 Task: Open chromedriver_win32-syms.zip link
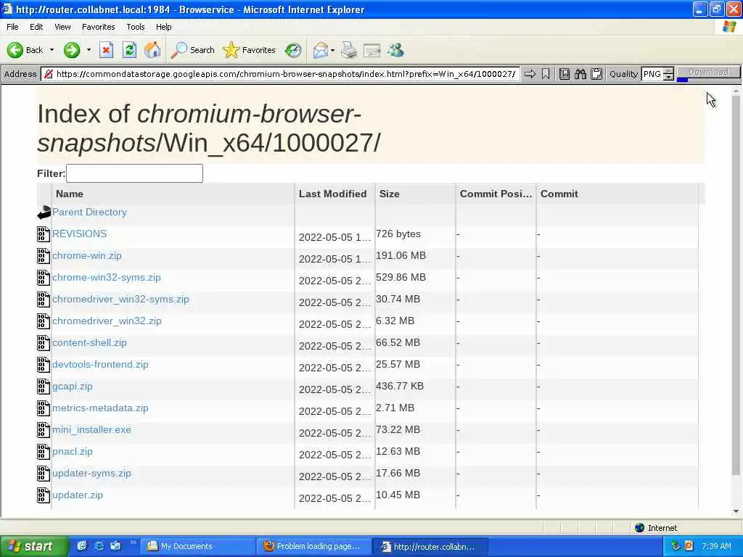120,300
